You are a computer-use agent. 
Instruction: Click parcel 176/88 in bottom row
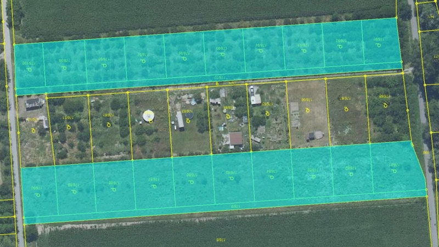pyautogui.click(x=115, y=186)
